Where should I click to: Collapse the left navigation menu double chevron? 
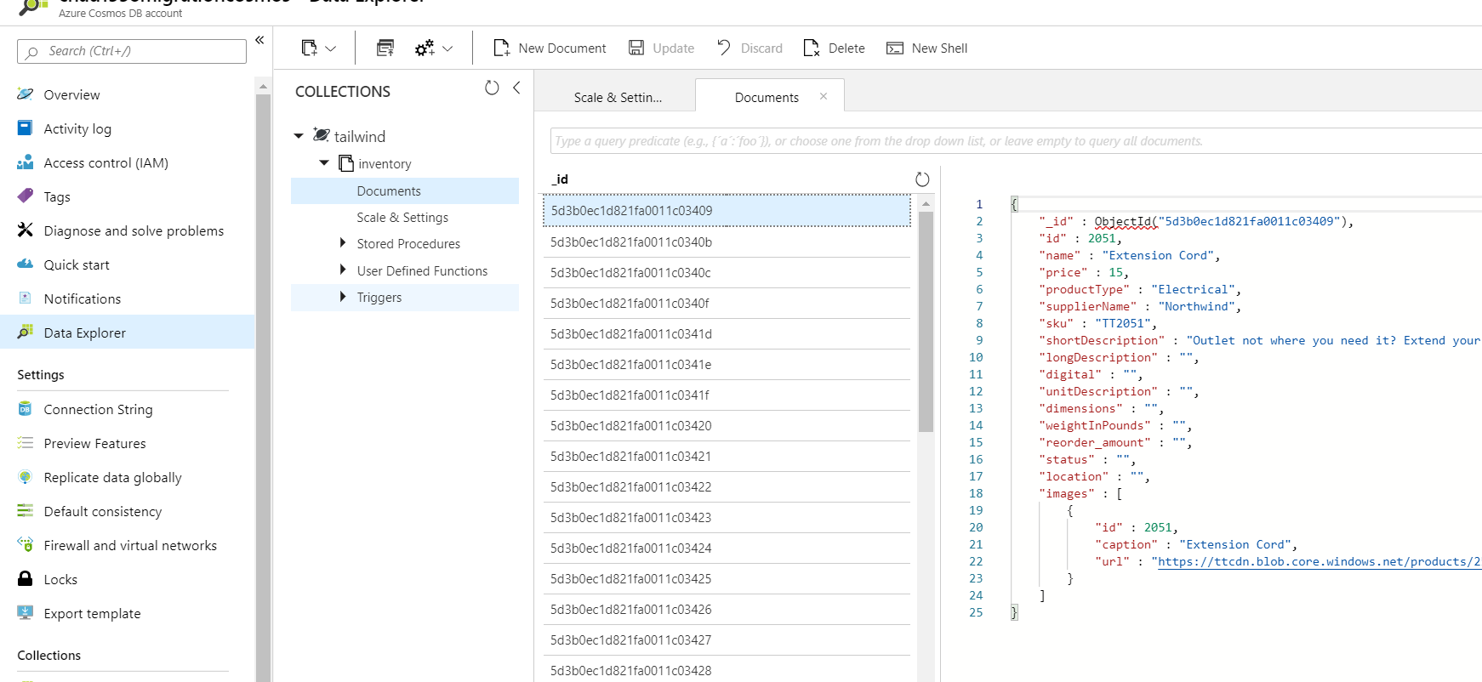click(x=259, y=40)
